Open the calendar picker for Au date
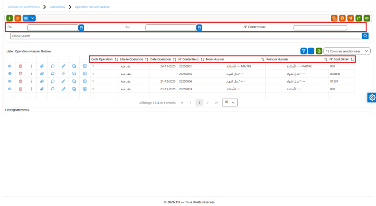Viewport: 376px width, 206px height. [x=199, y=28]
